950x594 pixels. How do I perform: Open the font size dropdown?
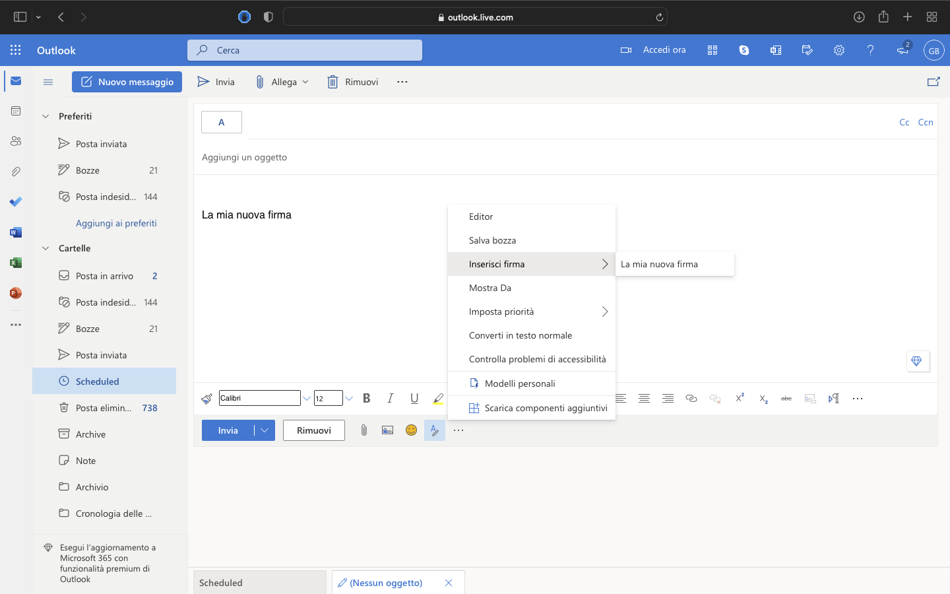(349, 399)
